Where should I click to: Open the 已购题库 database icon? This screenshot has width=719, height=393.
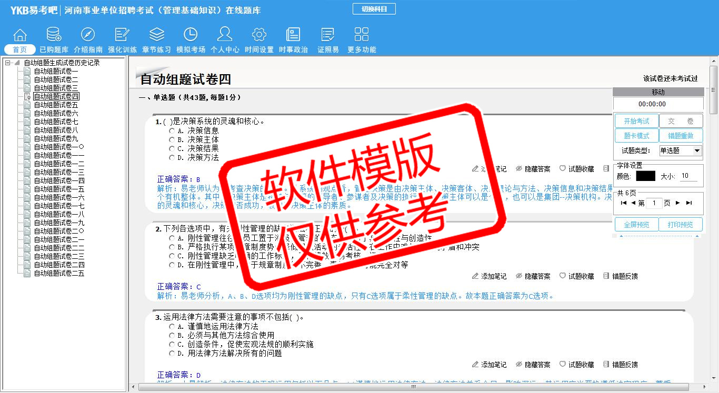pyautogui.click(x=54, y=35)
